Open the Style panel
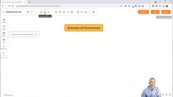The image size is (173, 97). (4, 27)
